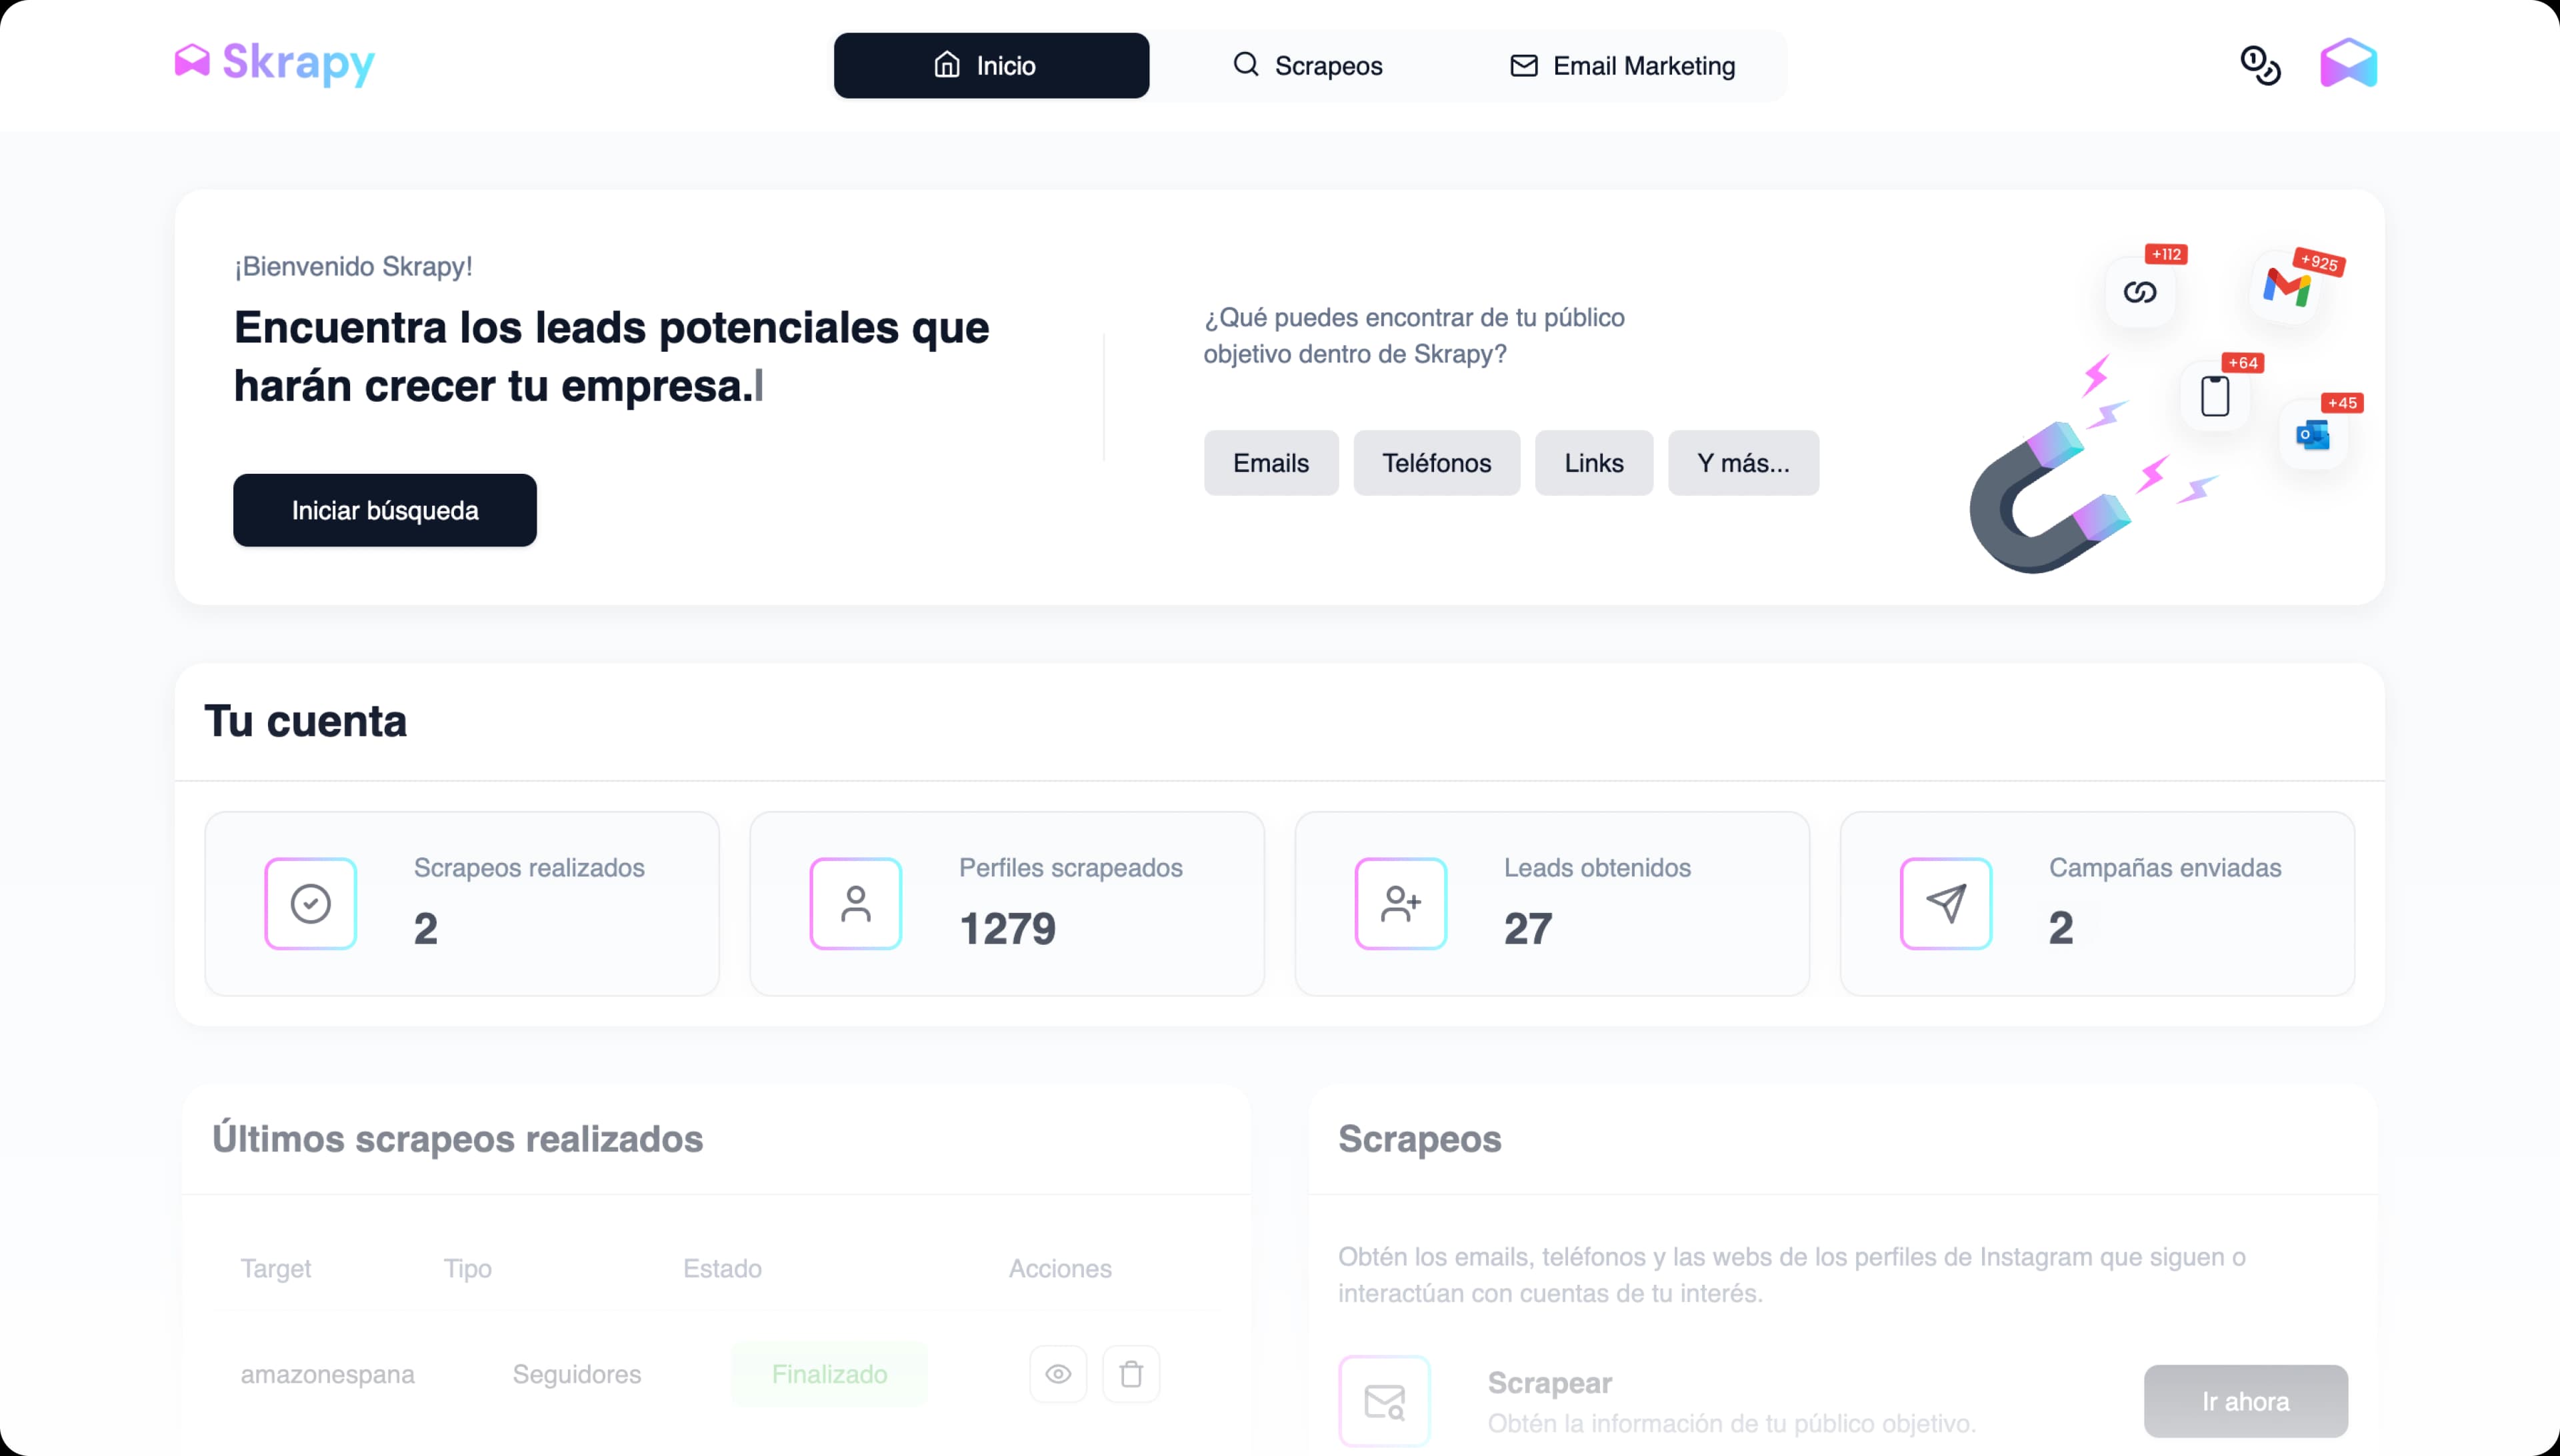This screenshot has height=1456, width=2560.
Task: Open the profile avatar menu
Action: (2348, 64)
